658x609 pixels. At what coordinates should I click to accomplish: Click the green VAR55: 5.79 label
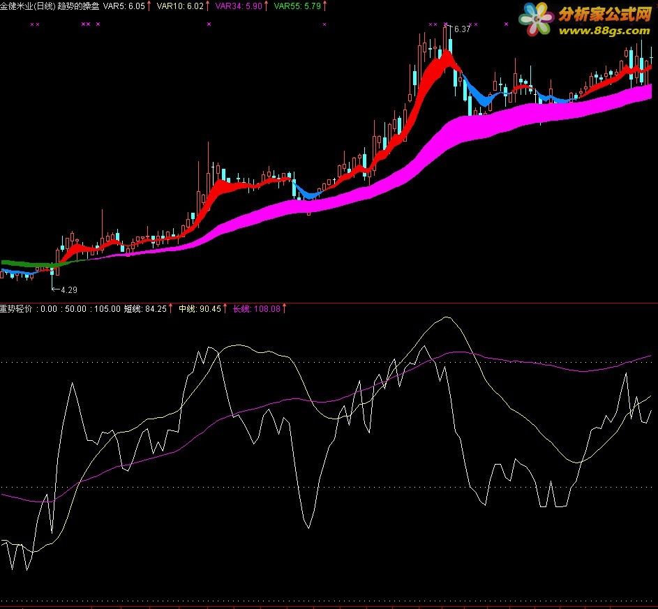(297, 6)
